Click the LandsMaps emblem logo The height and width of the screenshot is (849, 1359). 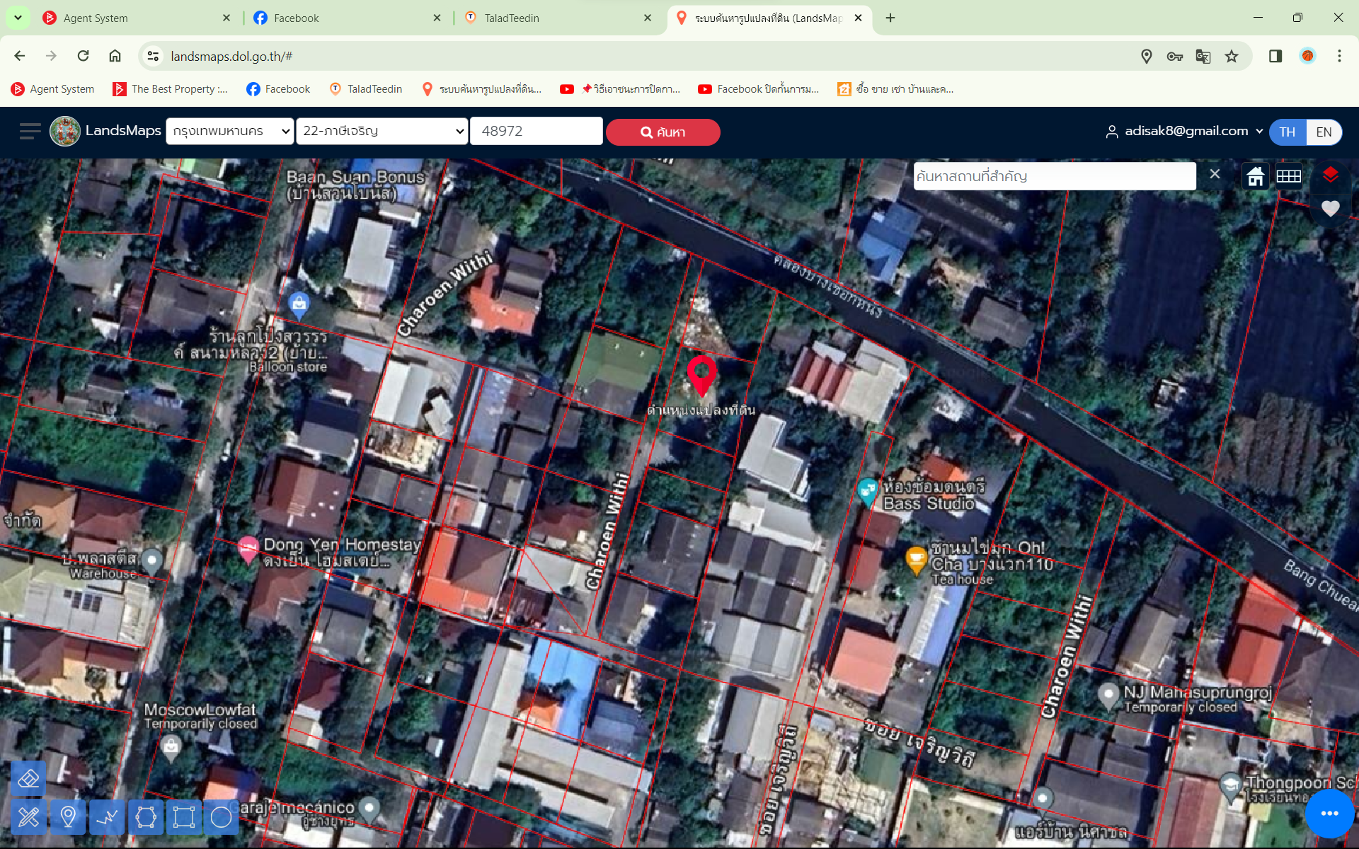click(x=65, y=132)
